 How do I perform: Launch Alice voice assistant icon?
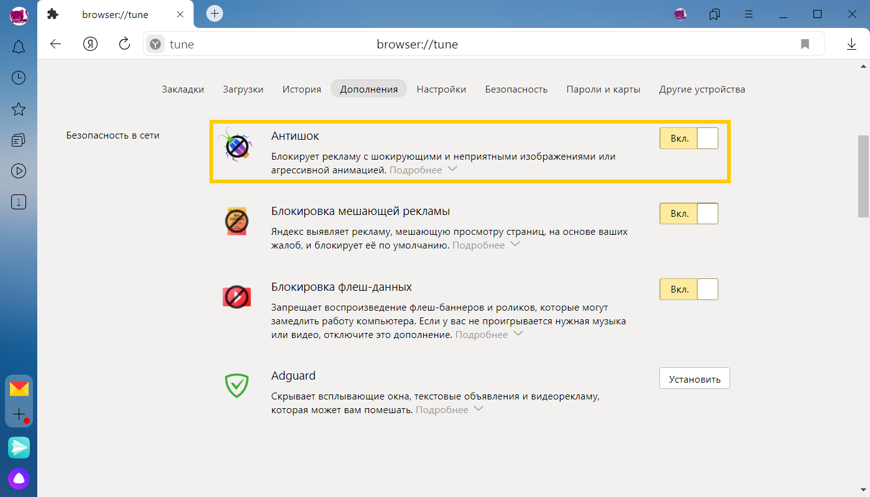click(x=19, y=479)
